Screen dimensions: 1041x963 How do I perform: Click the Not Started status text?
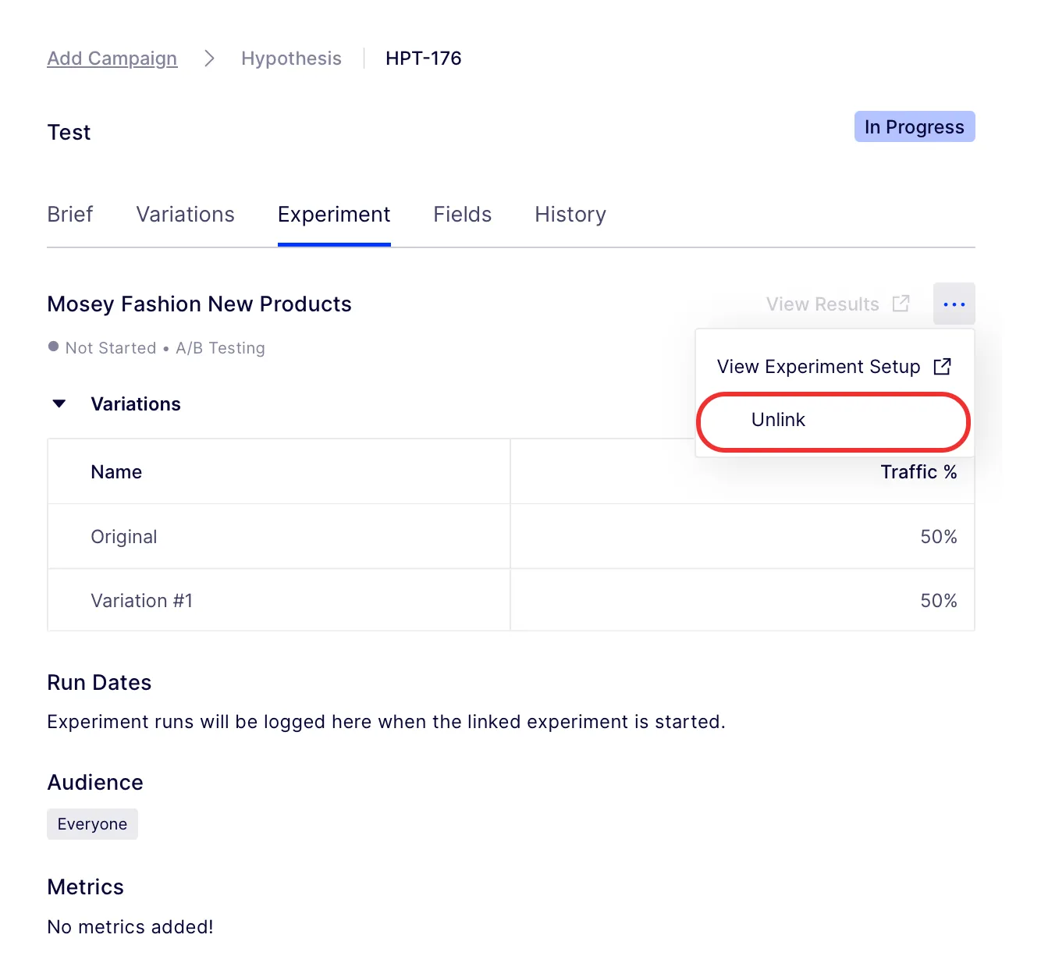pos(111,348)
